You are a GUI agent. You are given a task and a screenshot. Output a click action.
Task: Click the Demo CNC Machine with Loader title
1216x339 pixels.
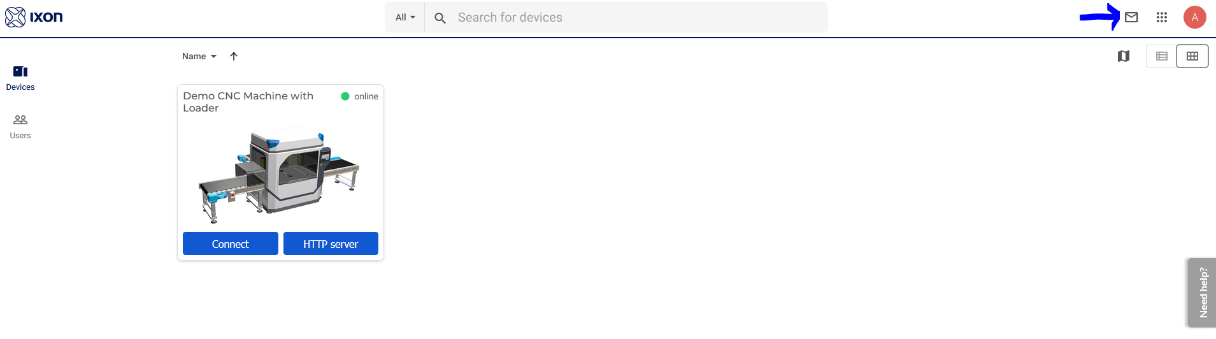coord(248,102)
